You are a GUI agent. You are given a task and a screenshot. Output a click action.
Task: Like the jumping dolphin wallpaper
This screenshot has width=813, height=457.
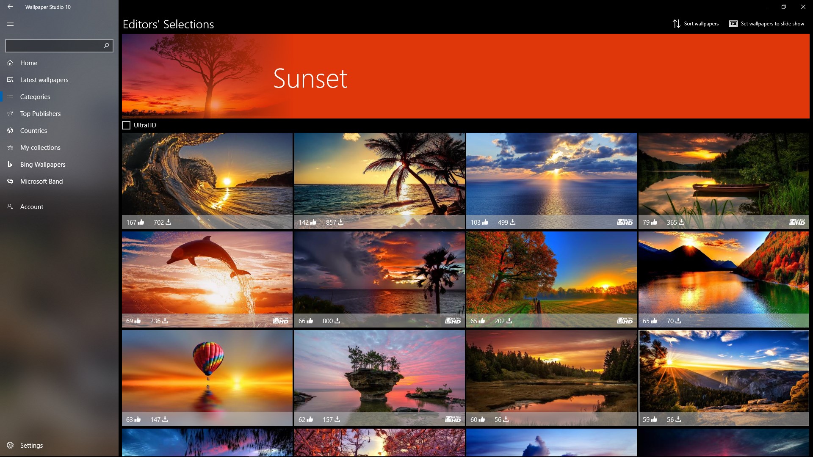pyautogui.click(x=138, y=321)
